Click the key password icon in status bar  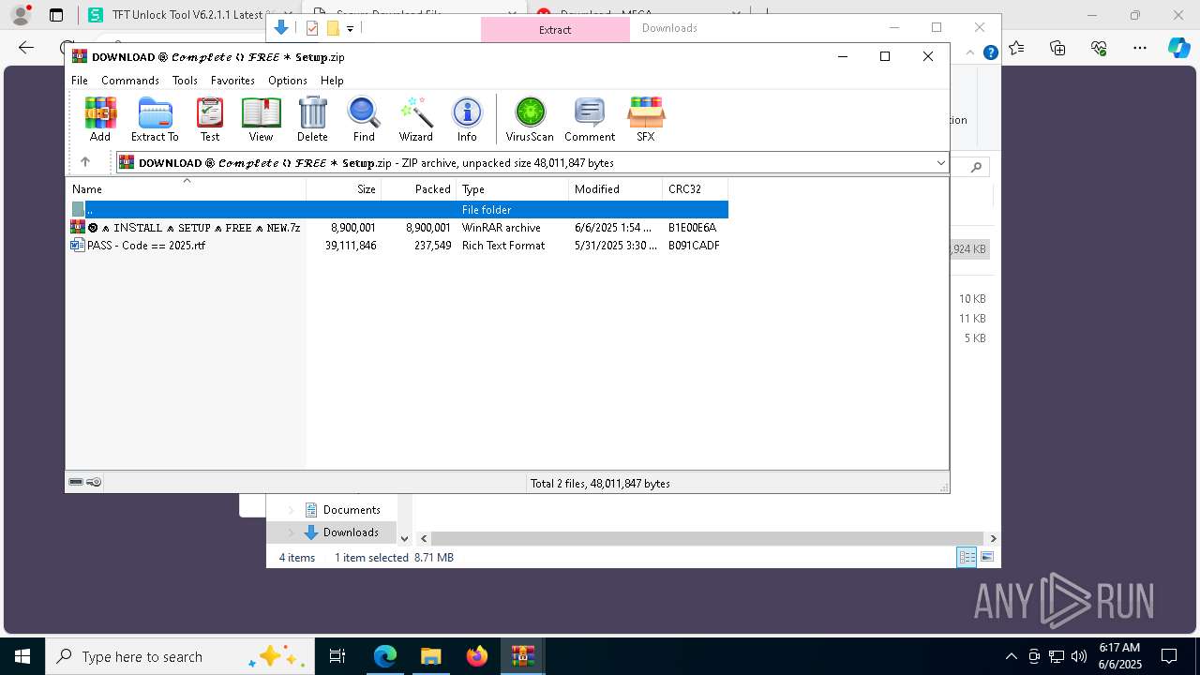pyautogui.click(x=94, y=482)
